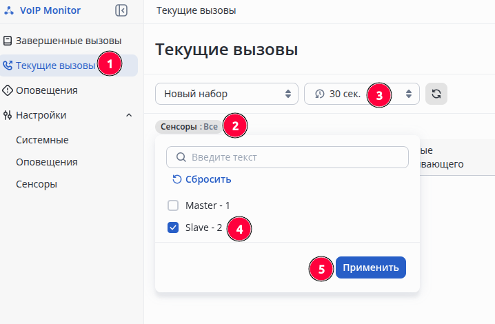The image size is (495, 324).
Task: Check the Master - 1 checkbox
Action: 173,205
